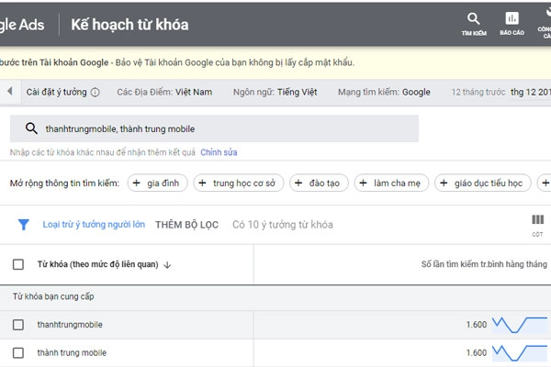Screen dimensions: 551x367
Task: Open Các Địa Điểm: Việt Nam selector
Action: (164, 92)
